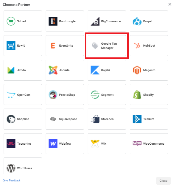Select the Ecwid name text
This screenshot has height=186, width=174.
point(21,46)
